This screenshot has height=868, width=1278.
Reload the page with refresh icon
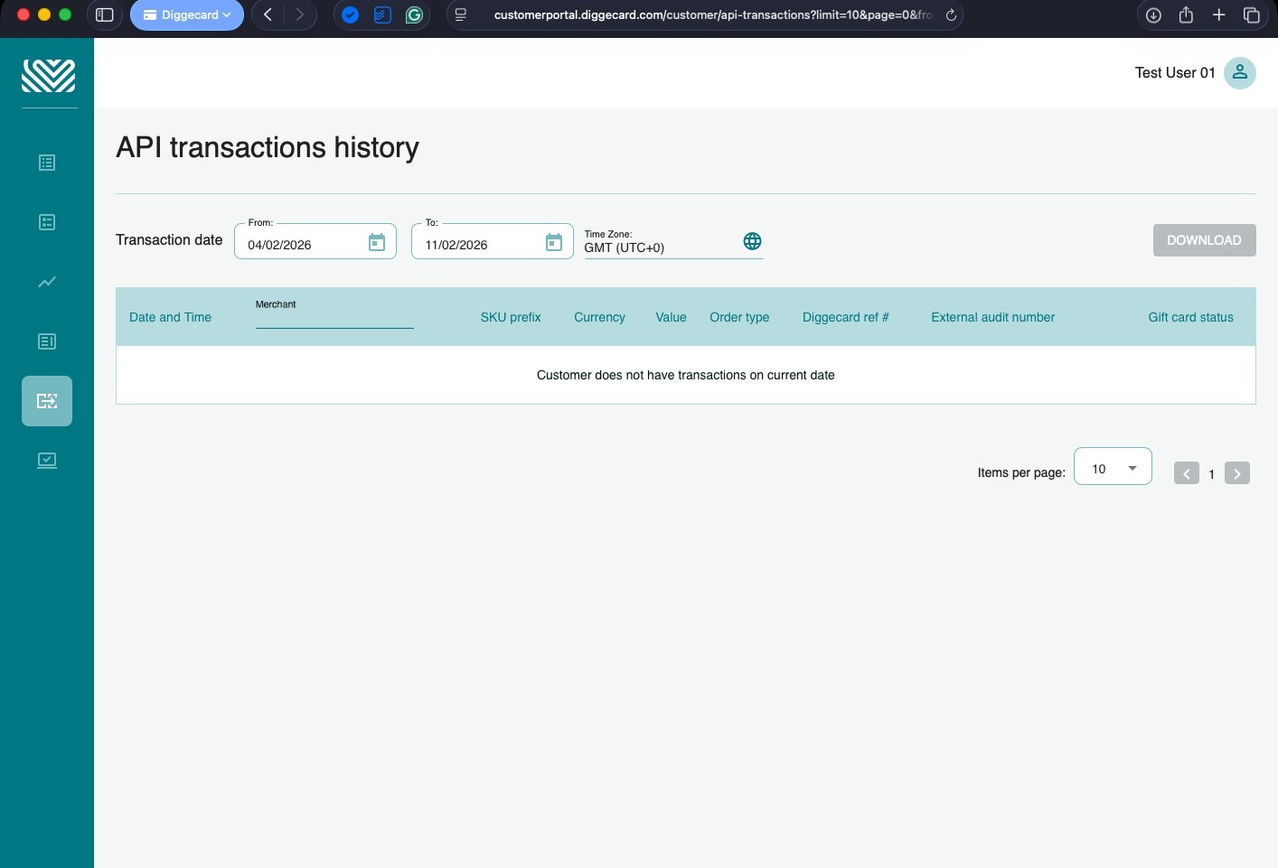(x=951, y=15)
